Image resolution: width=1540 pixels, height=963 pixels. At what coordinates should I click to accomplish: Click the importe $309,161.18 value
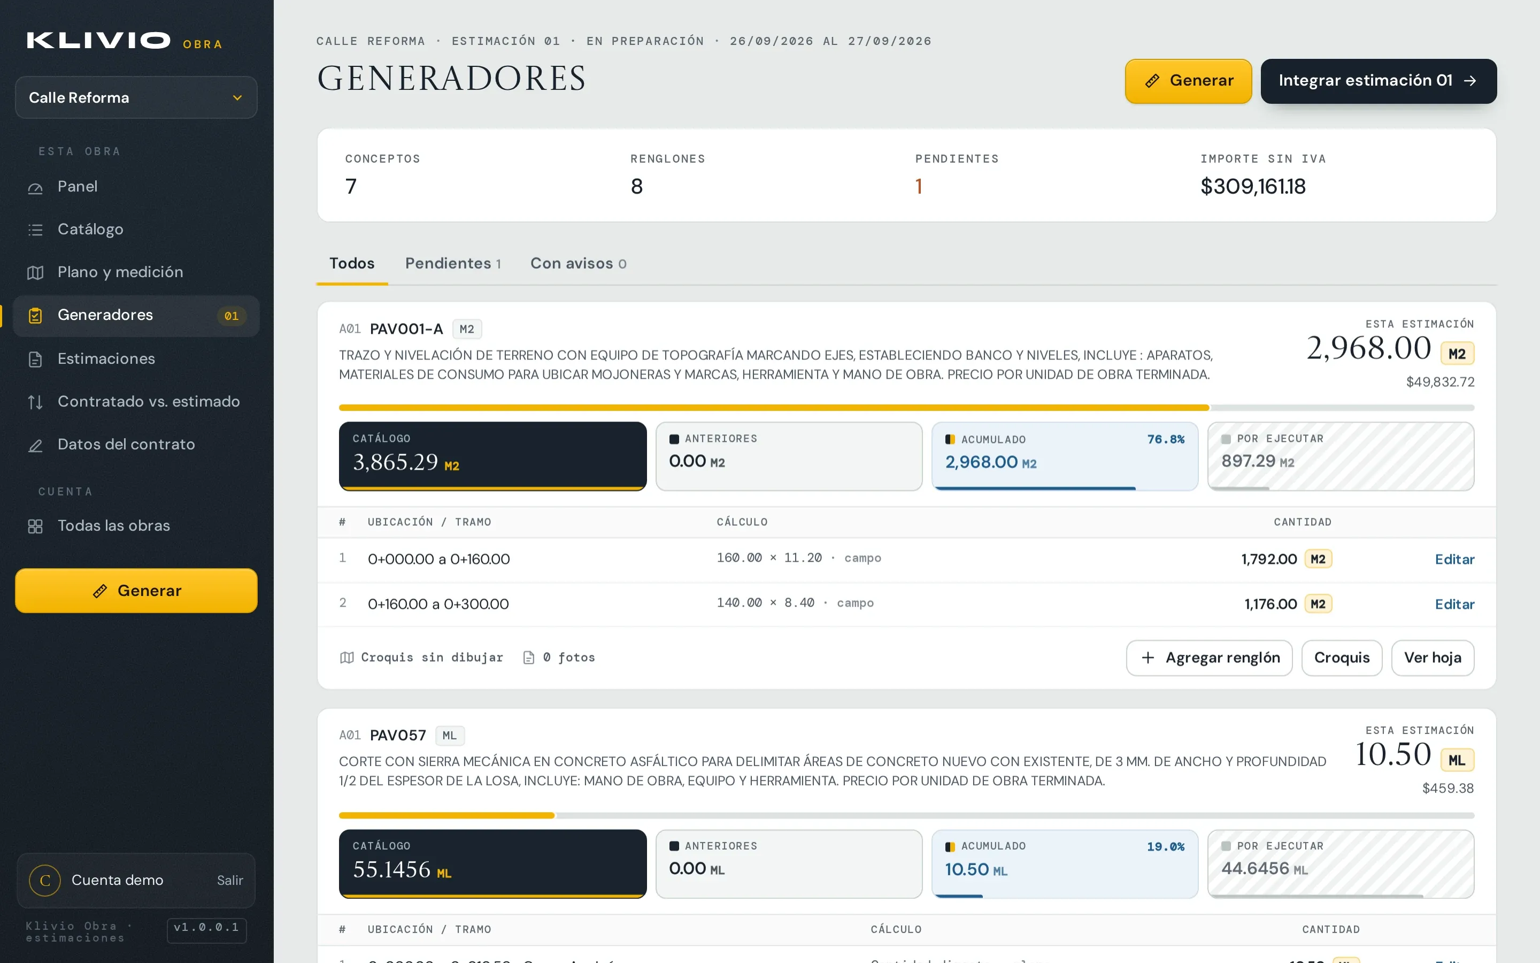pyautogui.click(x=1252, y=186)
